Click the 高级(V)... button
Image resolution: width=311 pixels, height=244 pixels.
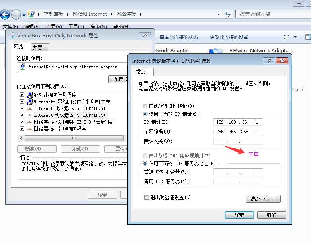click(x=263, y=199)
